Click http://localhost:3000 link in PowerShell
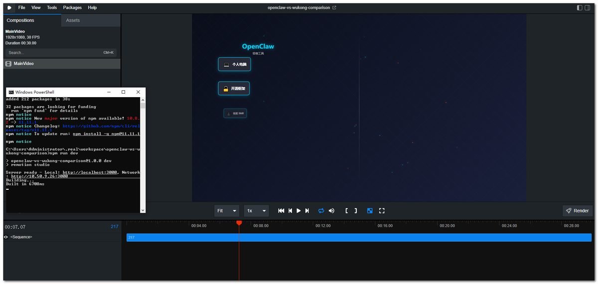The width and height of the screenshot is (598, 284). tap(90, 172)
